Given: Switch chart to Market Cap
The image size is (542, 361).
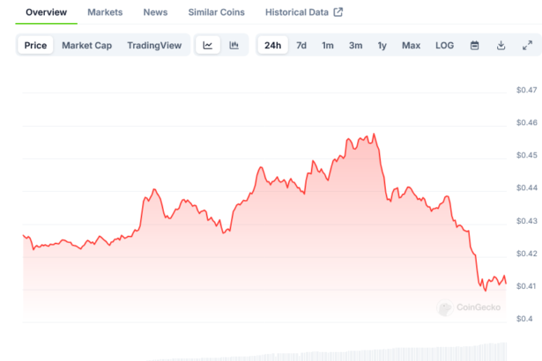Looking at the screenshot, I should tap(85, 45).
